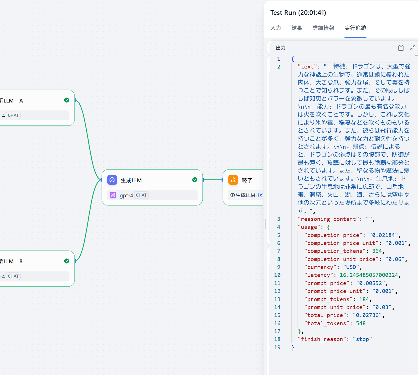Click green checkmark on LLM B node
Viewport: 418px width, 375px height.
(67, 261)
